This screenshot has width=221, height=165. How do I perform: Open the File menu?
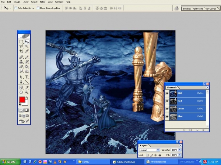3,2
